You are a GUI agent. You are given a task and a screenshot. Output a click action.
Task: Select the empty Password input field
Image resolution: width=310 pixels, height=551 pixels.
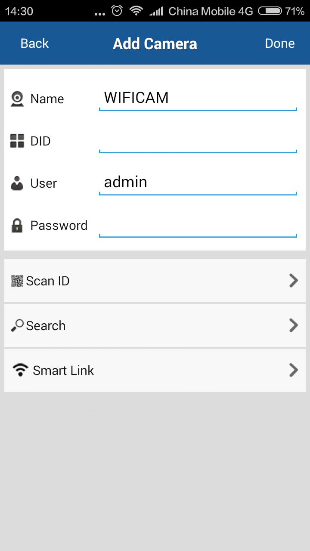[x=198, y=225]
